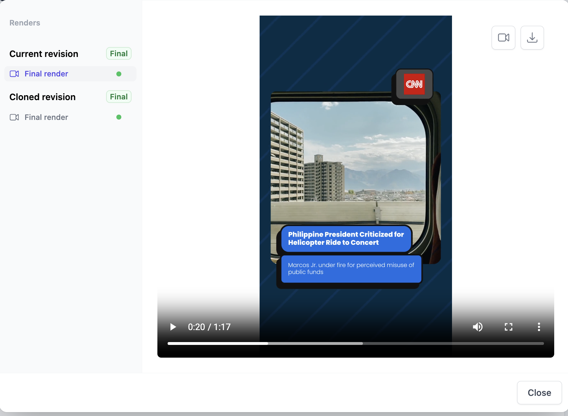Click Final badge beside Cloned revision

[x=119, y=97]
